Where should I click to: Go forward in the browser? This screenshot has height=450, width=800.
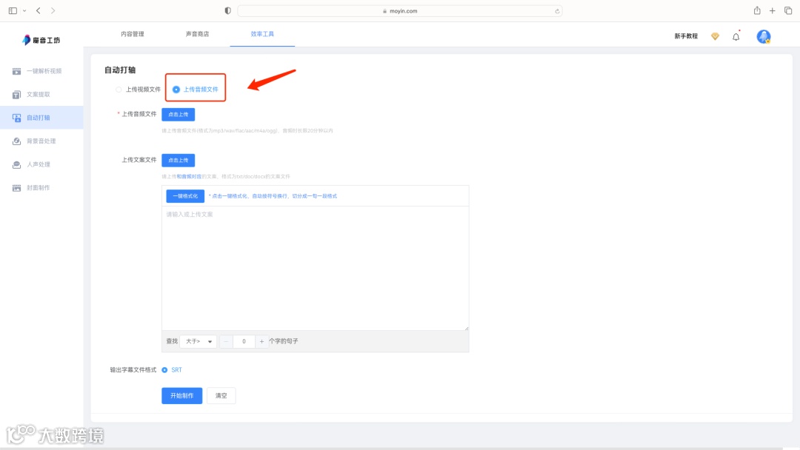pos(53,10)
